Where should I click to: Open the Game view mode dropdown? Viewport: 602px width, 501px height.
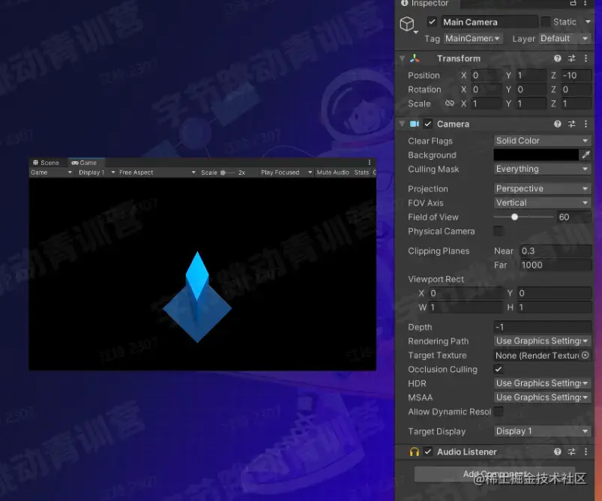51,172
